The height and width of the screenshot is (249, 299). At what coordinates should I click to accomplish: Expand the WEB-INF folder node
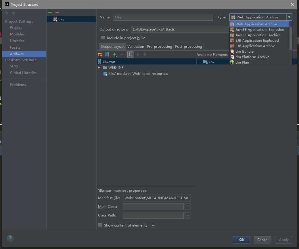(x=99, y=68)
